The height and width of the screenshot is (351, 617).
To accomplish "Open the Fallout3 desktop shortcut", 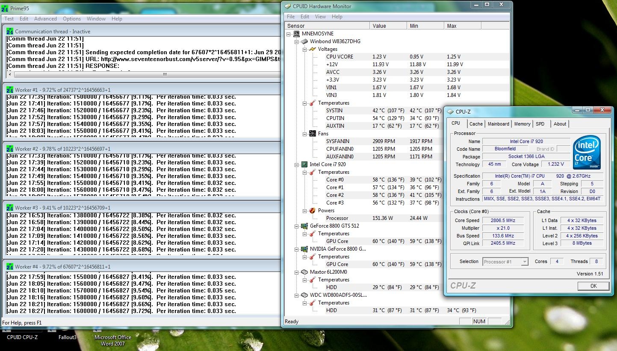I will pos(68,337).
